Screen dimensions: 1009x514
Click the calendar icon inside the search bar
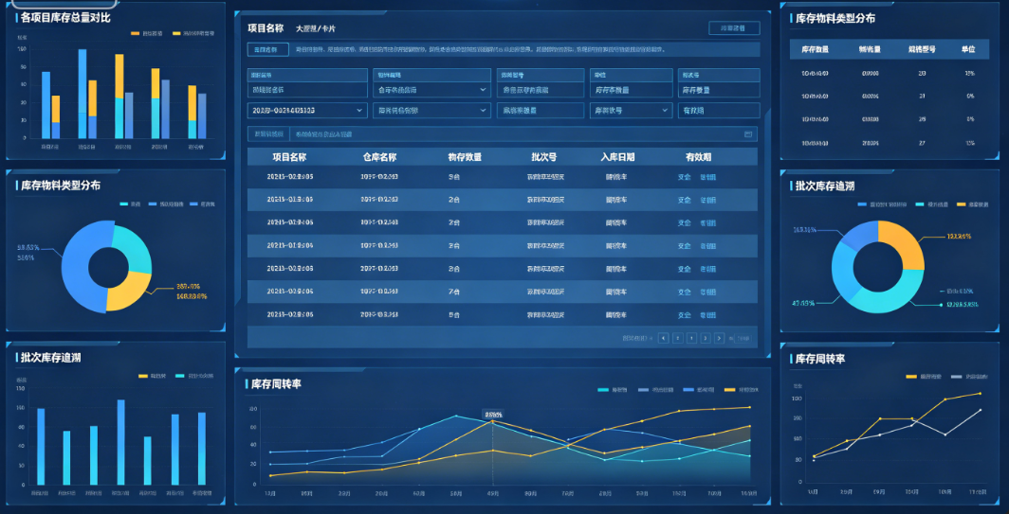click(747, 134)
